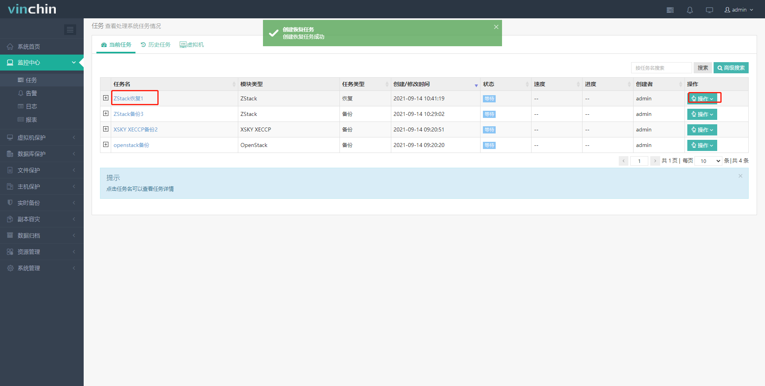Switch to 当前任务 tab

click(x=116, y=45)
